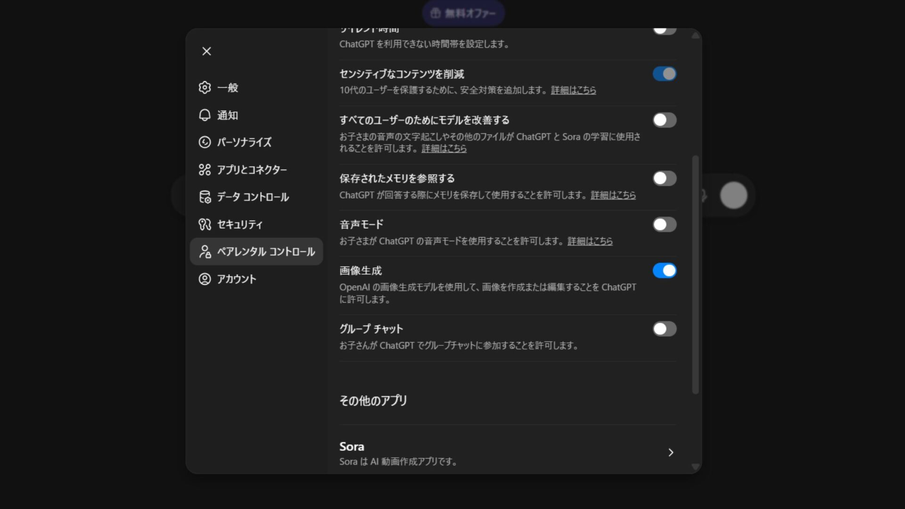Image resolution: width=905 pixels, height=509 pixels.
Task: Open ペアレンタル コントロール with its person icon
Action: [205, 252]
